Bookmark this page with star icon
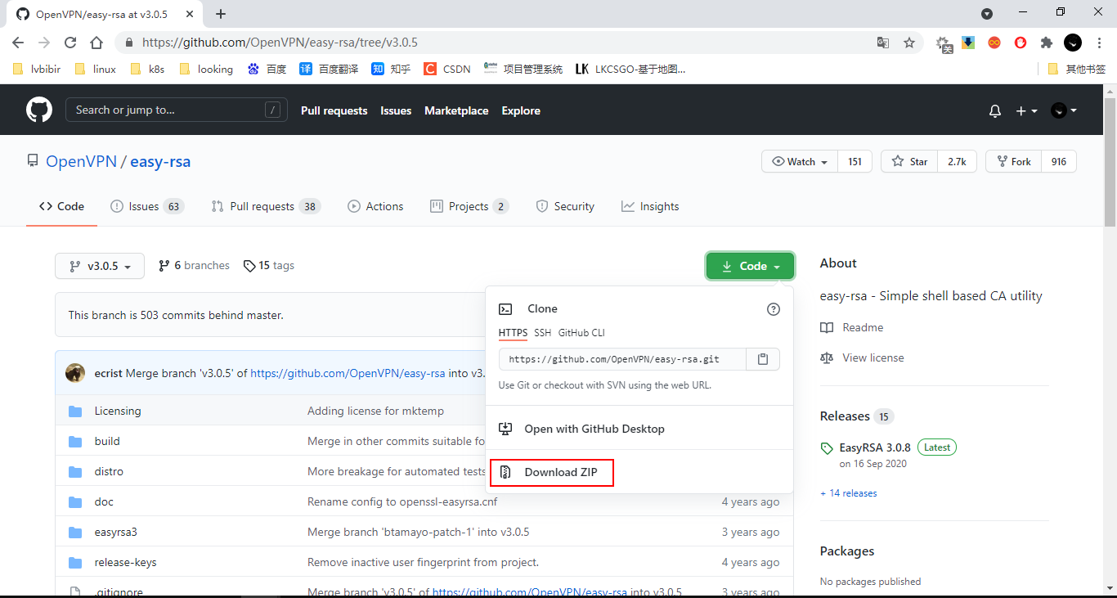The width and height of the screenshot is (1117, 598). pyautogui.click(x=908, y=43)
